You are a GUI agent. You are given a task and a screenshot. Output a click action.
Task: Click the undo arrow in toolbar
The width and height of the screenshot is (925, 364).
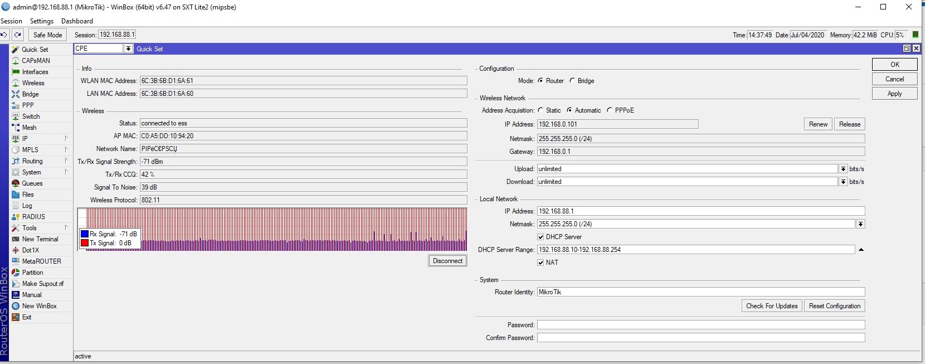click(x=4, y=35)
